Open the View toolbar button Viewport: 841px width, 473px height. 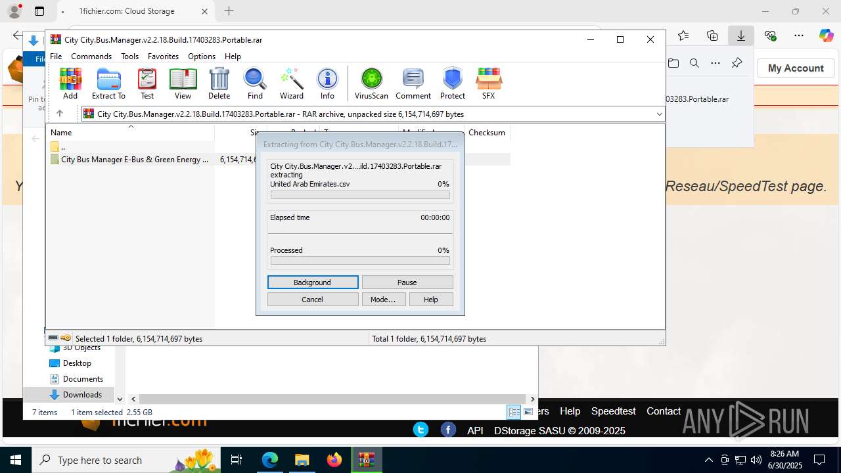tap(183, 83)
